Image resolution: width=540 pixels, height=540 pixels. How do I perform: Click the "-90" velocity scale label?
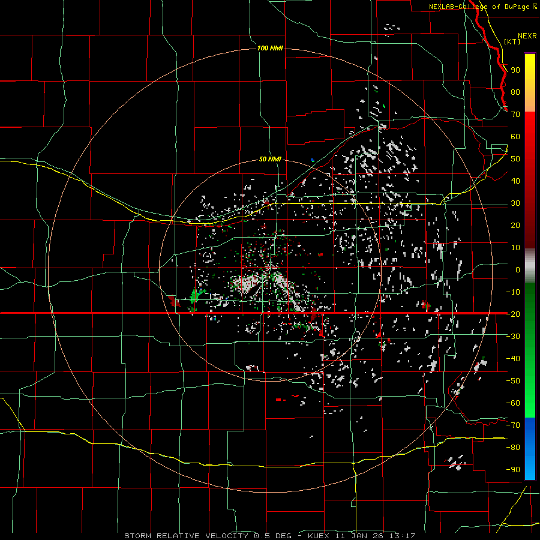[x=513, y=470]
